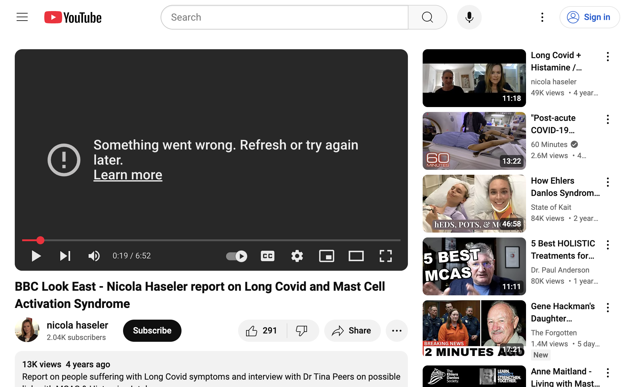Play the video

click(x=36, y=256)
